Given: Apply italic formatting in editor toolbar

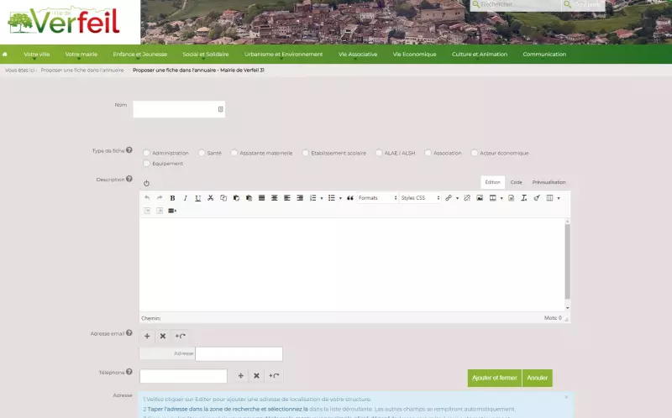Looking at the screenshot, I should pos(185,198).
